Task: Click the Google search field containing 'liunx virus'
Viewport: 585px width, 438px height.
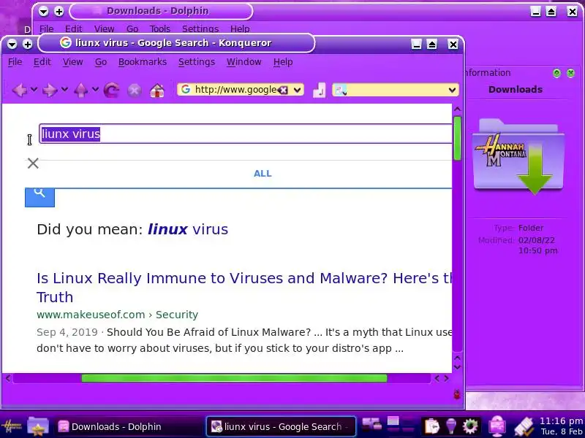Action: coord(246,134)
